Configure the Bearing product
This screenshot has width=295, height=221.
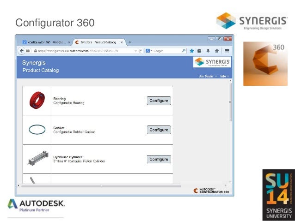(x=159, y=101)
